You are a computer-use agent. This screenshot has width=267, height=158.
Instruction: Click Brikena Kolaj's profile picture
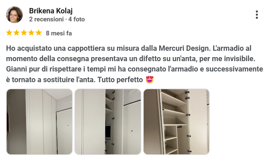[14, 15]
